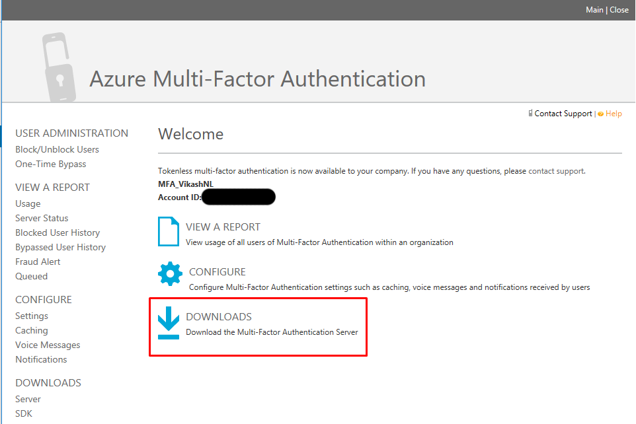This screenshot has width=636, height=424.
Task: Click the document icon beside View a Report
Action: click(169, 231)
